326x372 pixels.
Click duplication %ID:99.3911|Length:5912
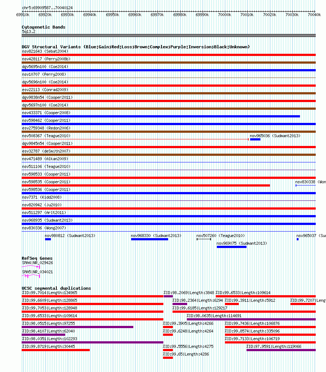(232, 304)
